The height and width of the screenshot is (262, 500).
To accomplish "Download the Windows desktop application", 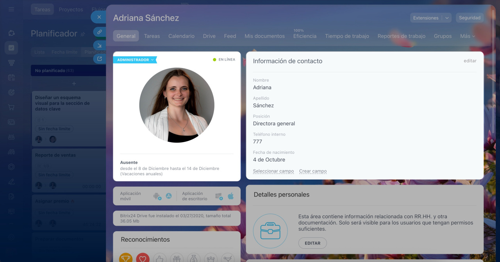I will tap(219, 196).
